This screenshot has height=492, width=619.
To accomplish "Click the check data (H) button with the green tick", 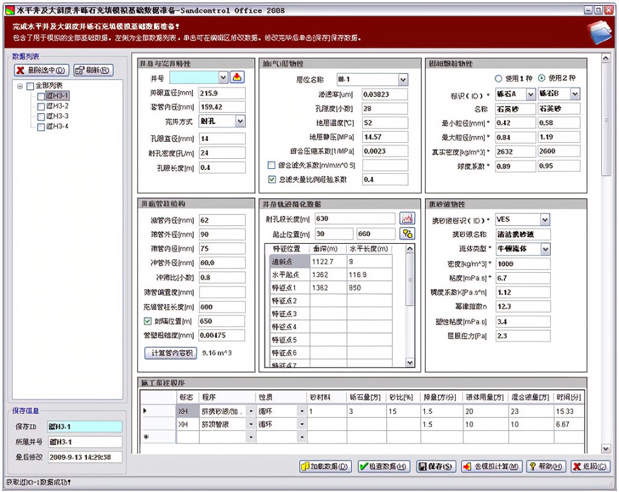I will click(x=384, y=466).
